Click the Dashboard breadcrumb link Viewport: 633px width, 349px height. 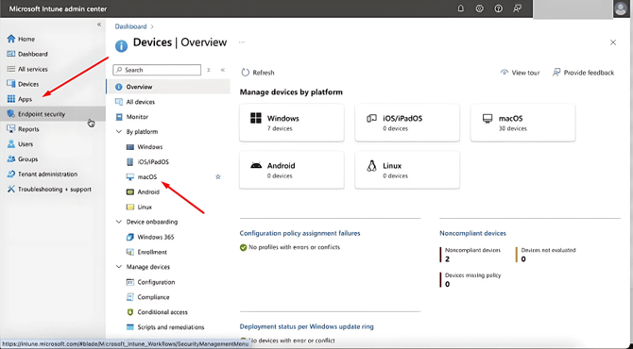[x=130, y=26]
